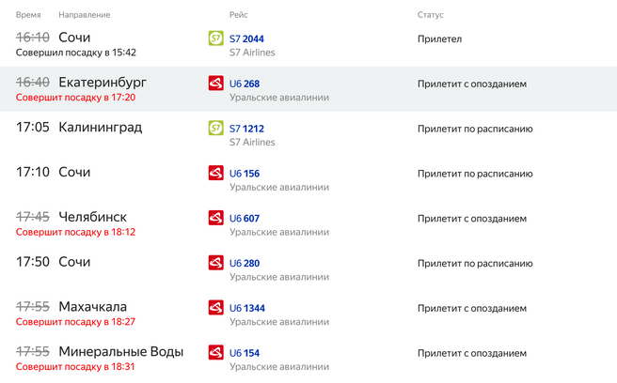This screenshot has width=617, height=383.
Task: Click the Минеральные Воды destination
Action: click(x=120, y=352)
